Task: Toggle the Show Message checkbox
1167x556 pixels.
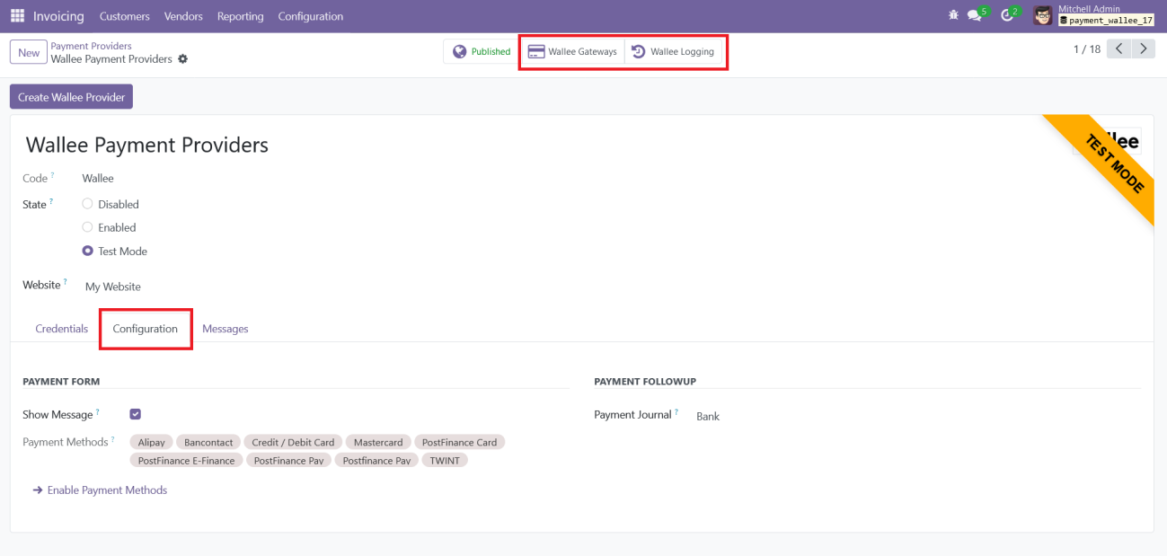Action: 136,414
